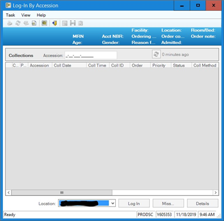Open the Location dropdown arrow
224x221 pixels.
[x=113, y=203]
